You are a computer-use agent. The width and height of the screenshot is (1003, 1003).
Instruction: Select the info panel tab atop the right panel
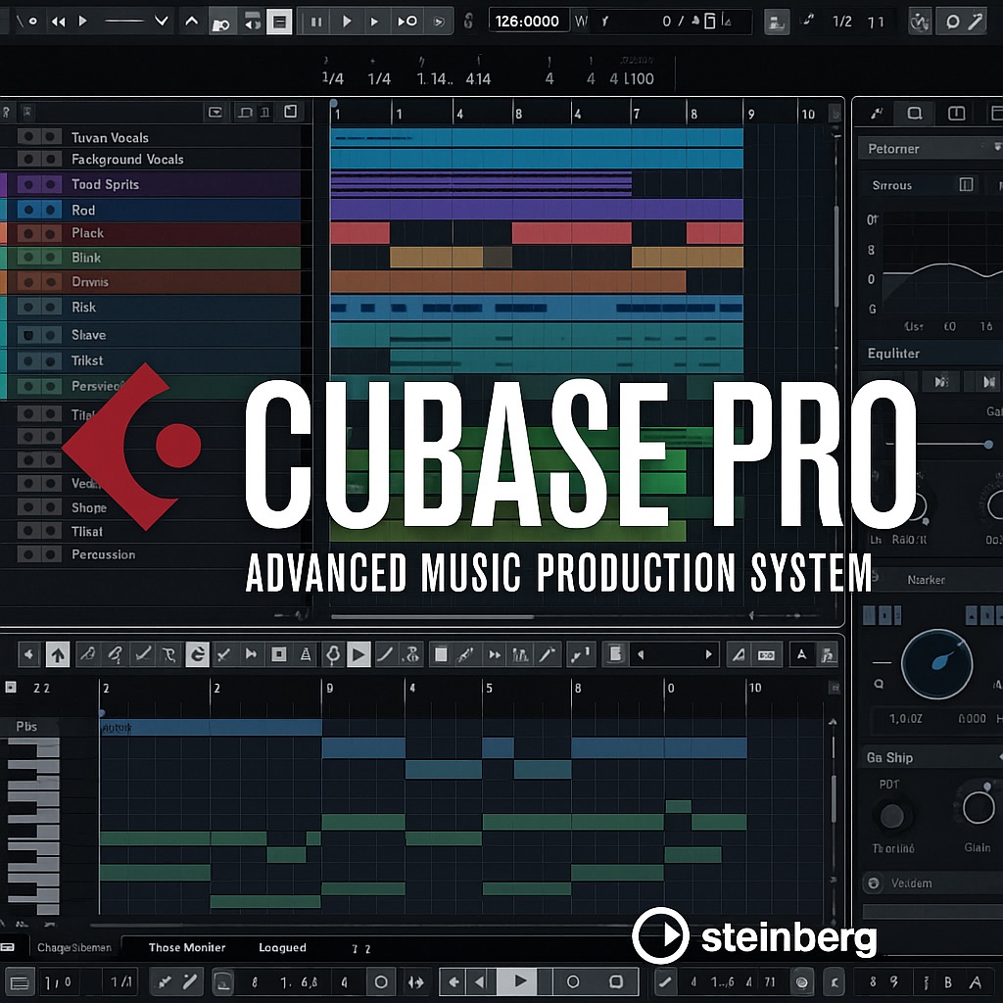[956, 114]
